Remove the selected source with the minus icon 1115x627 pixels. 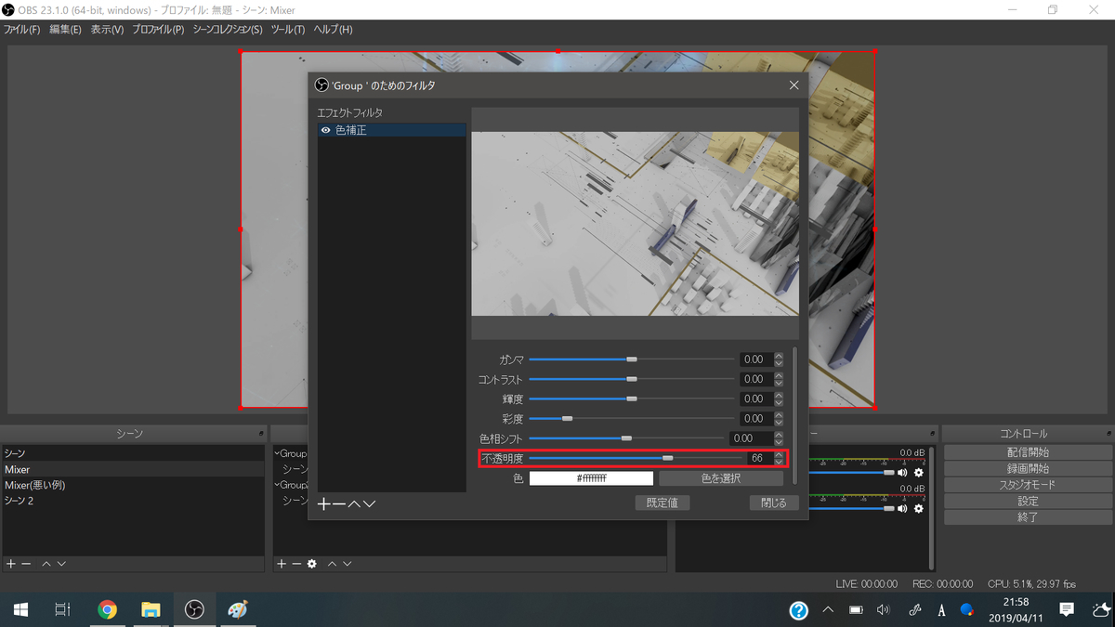[296, 564]
